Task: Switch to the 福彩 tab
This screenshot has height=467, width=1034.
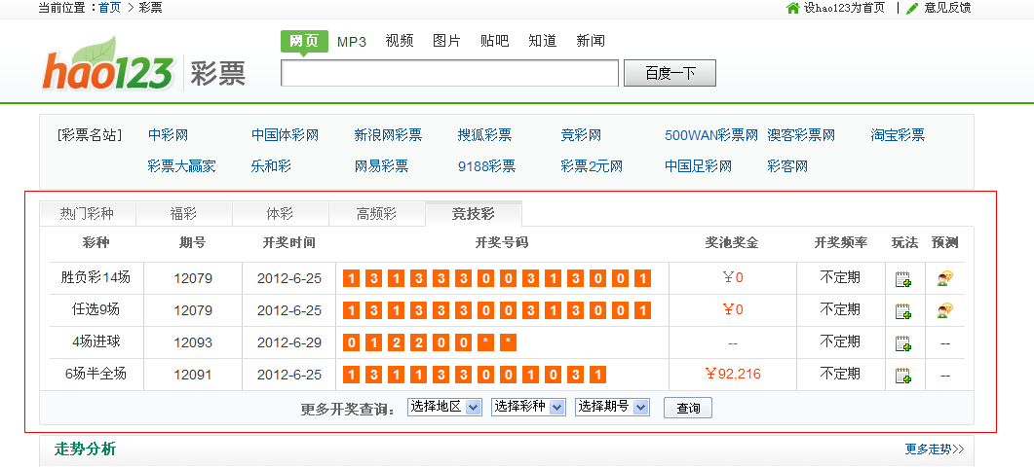Action: pos(183,214)
